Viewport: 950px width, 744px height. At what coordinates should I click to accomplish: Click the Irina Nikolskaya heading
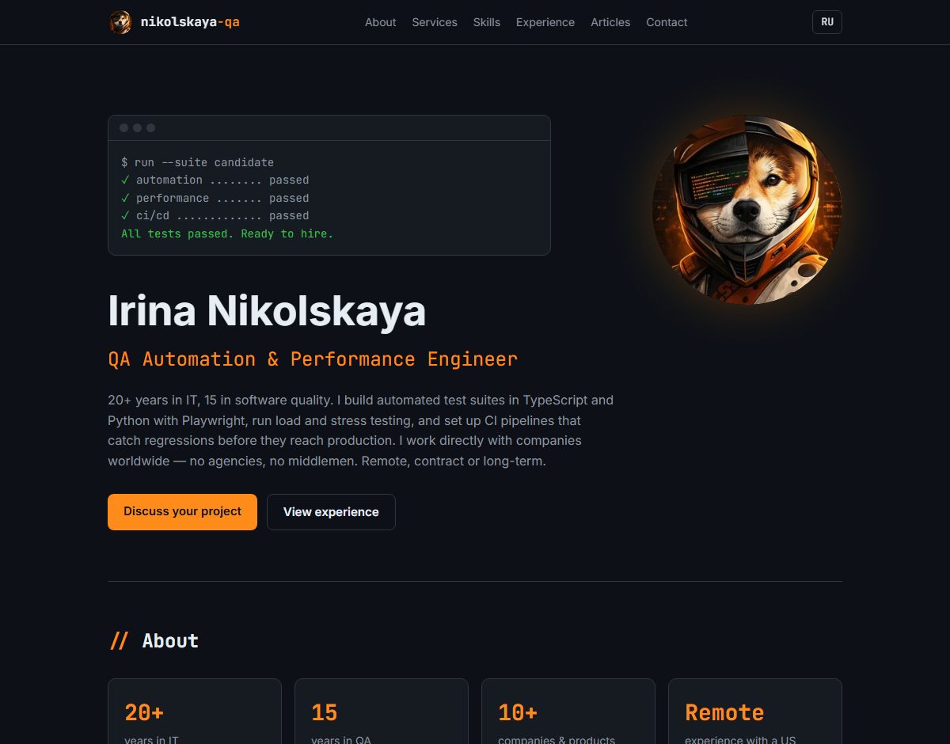coord(267,310)
